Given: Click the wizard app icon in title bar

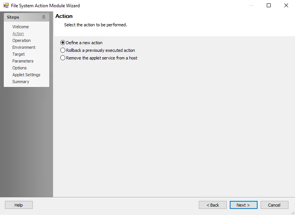Looking at the screenshot, I should click(6, 5).
